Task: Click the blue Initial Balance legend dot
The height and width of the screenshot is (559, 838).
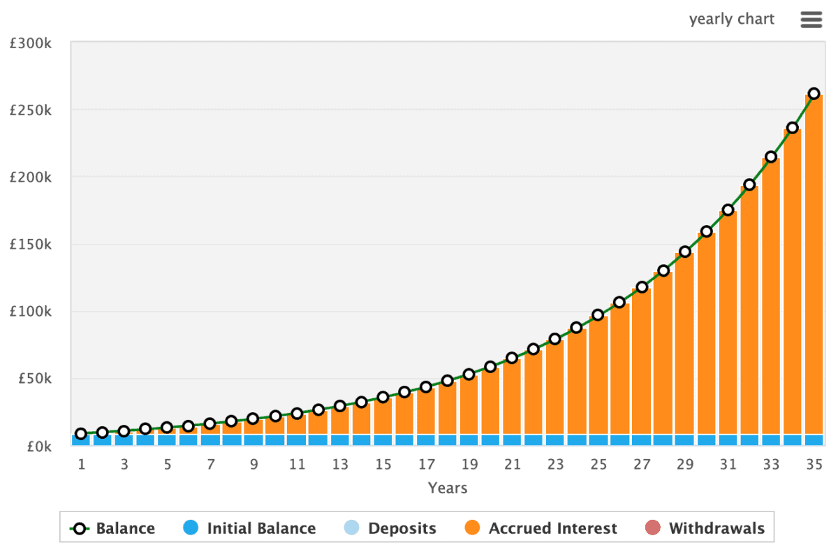Action: [191, 528]
